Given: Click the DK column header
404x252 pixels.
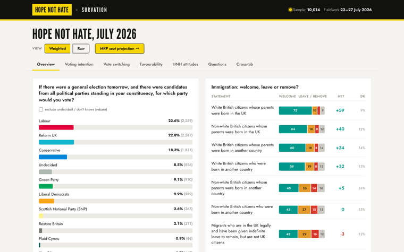Looking at the screenshot, I should [x=363, y=96].
